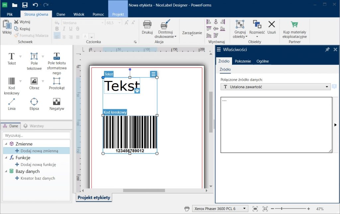Viewport: 340px width, 214px height.
Task: Open the Zarządzanie dropdown
Action: 192,33
